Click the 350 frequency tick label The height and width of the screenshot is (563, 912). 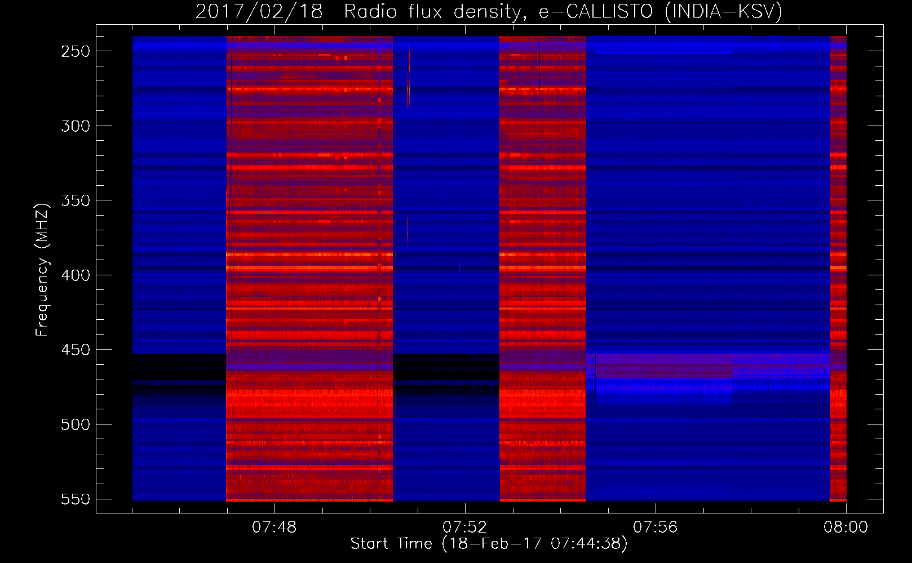76,201
